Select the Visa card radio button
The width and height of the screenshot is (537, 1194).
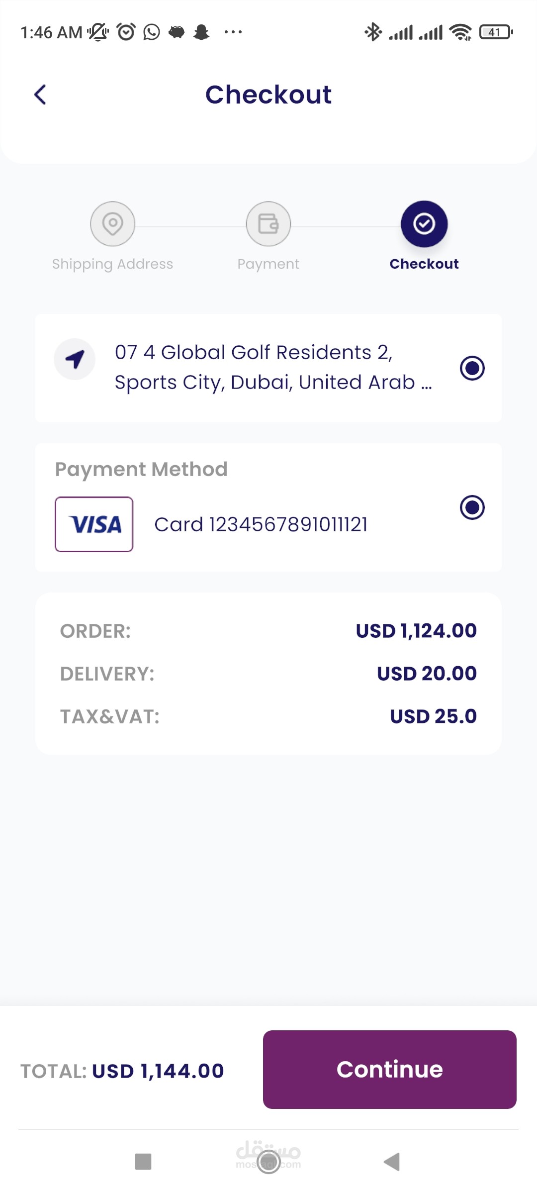tap(472, 507)
